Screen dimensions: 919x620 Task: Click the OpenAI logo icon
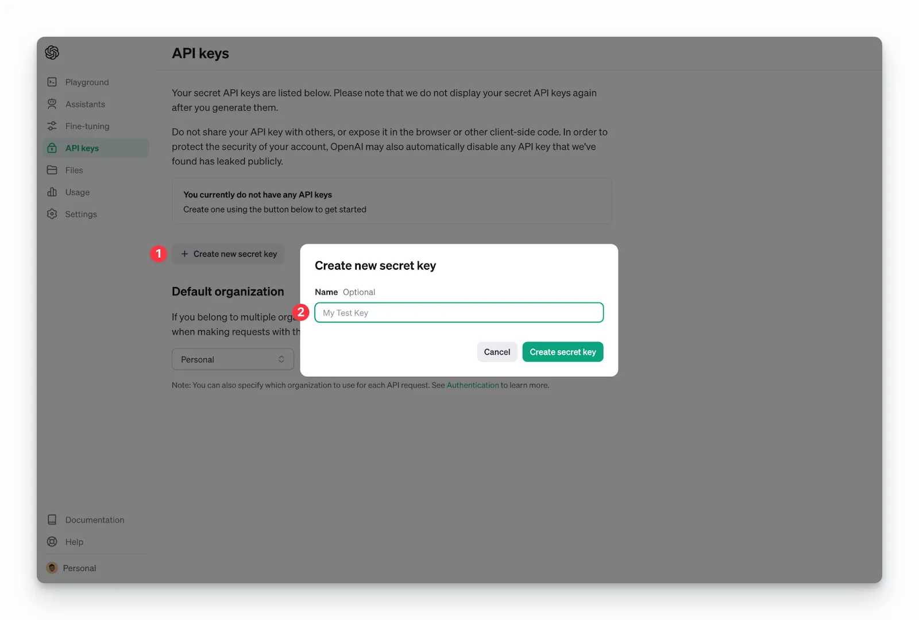point(52,53)
